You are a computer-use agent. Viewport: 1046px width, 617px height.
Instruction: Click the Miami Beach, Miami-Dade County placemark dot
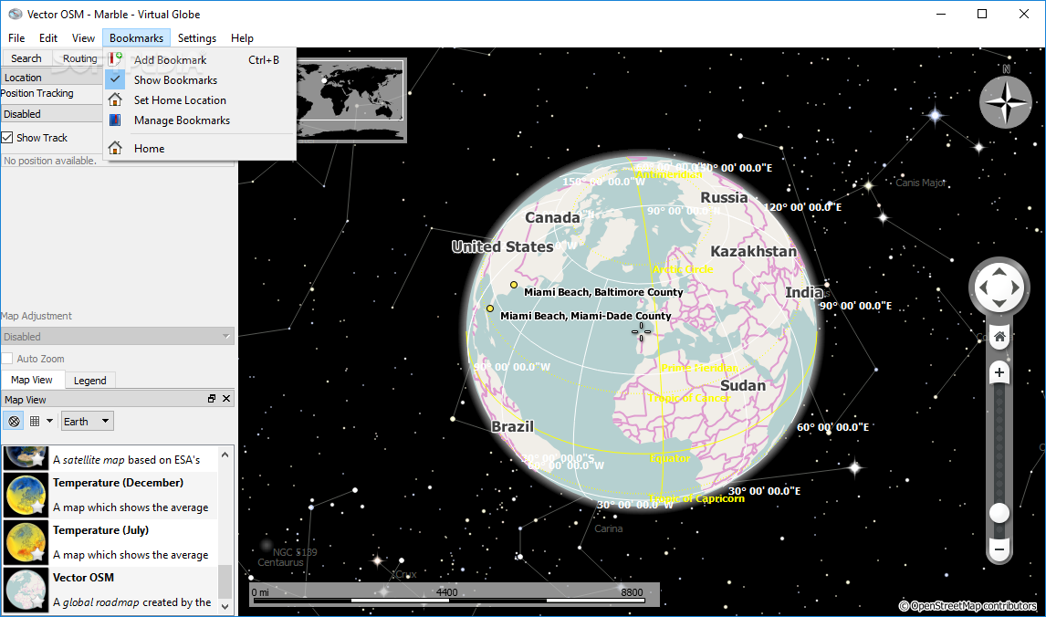coord(489,308)
